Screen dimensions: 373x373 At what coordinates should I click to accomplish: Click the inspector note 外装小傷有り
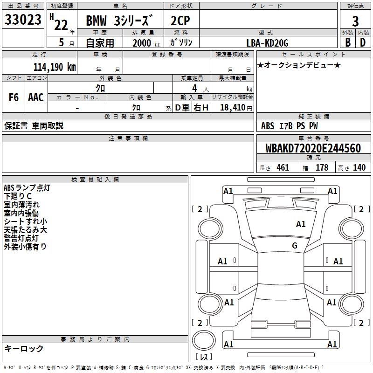[25, 247]
